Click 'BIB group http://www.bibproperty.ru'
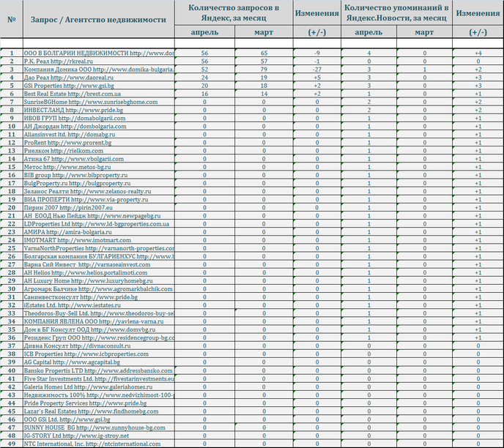Screen dimensions: 504x448 pos(99,175)
